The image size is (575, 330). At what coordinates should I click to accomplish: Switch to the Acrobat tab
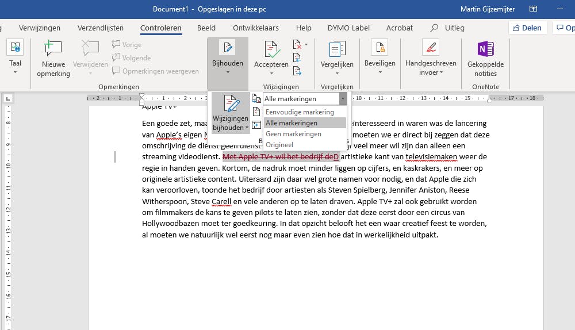pyautogui.click(x=400, y=28)
